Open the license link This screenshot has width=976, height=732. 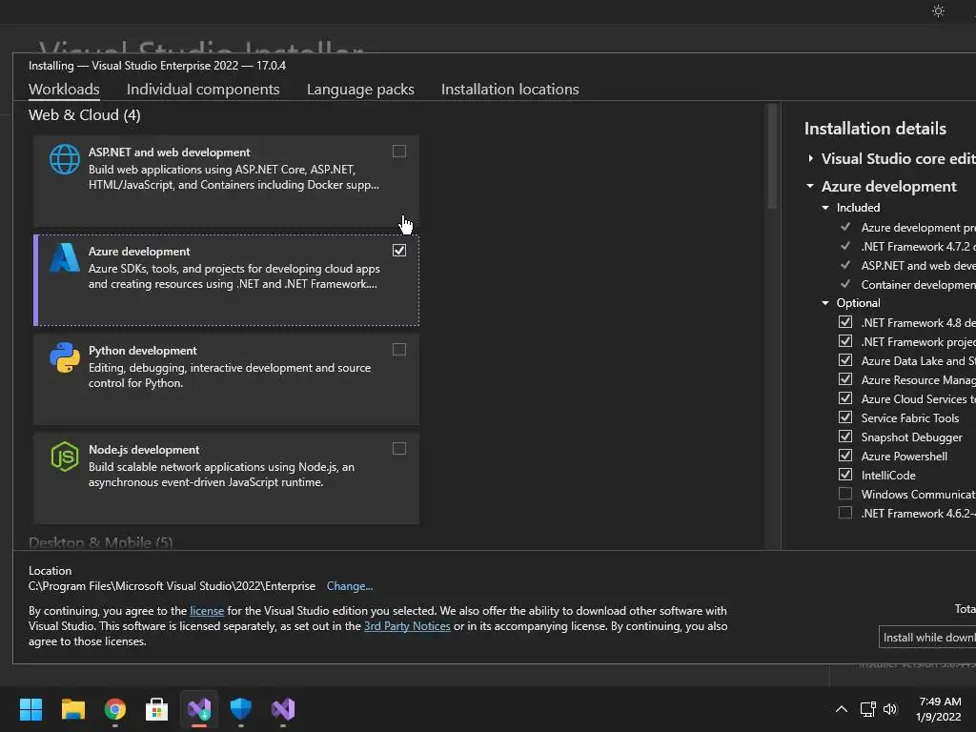pyautogui.click(x=207, y=611)
